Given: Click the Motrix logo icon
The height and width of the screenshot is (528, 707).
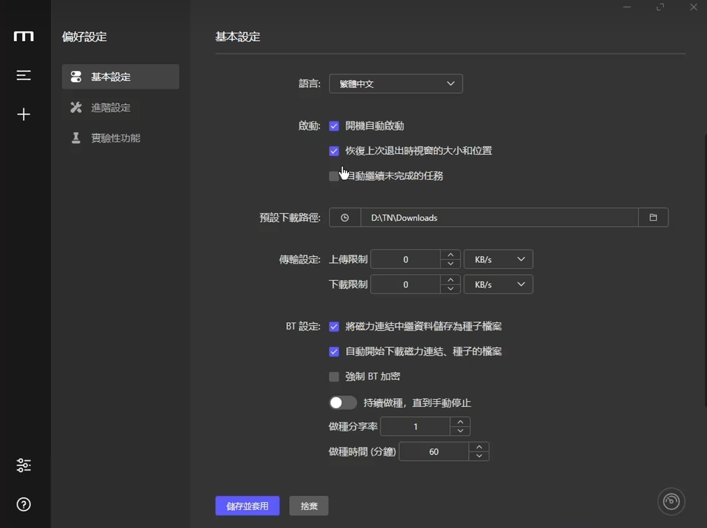Looking at the screenshot, I should point(24,37).
